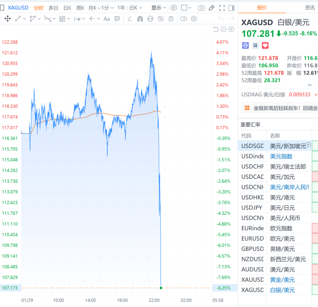Collapse the price details with up chevron
The image size is (318, 307).
tap(310, 84)
